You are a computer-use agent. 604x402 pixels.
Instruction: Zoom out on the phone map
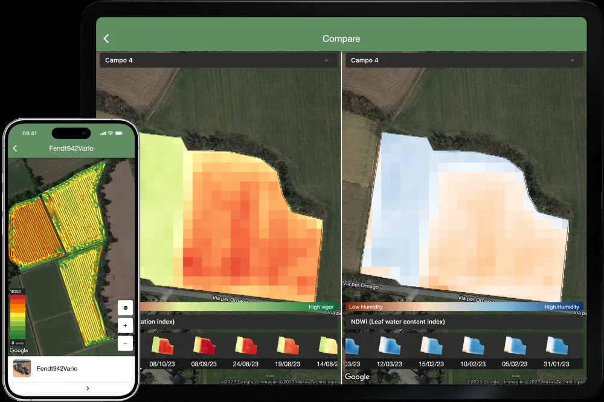click(x=125, y=343)
